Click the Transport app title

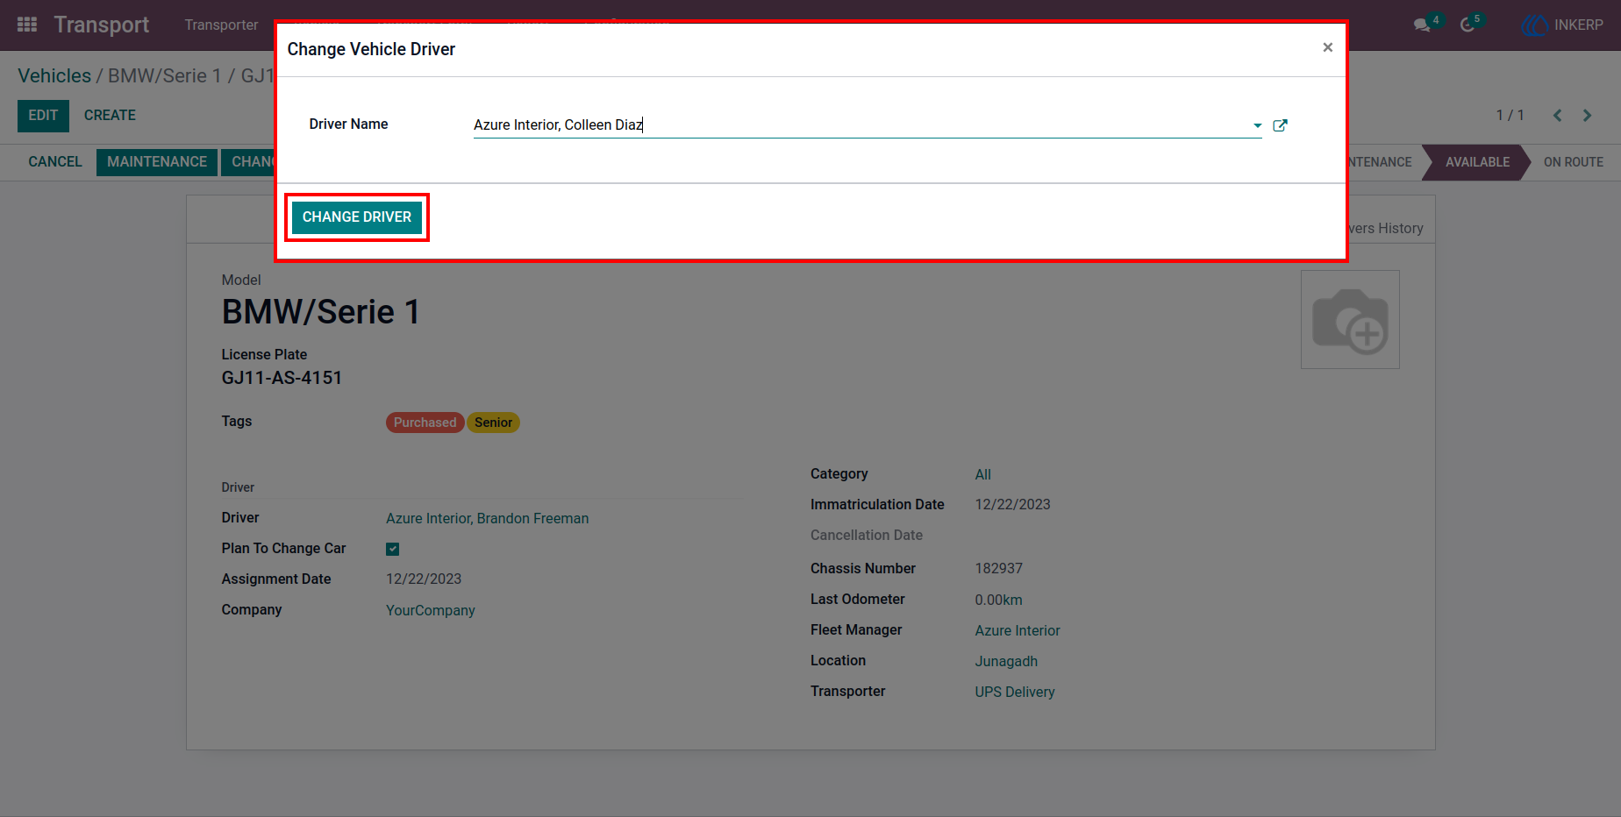pyautogui.click(x=102, y=25)
